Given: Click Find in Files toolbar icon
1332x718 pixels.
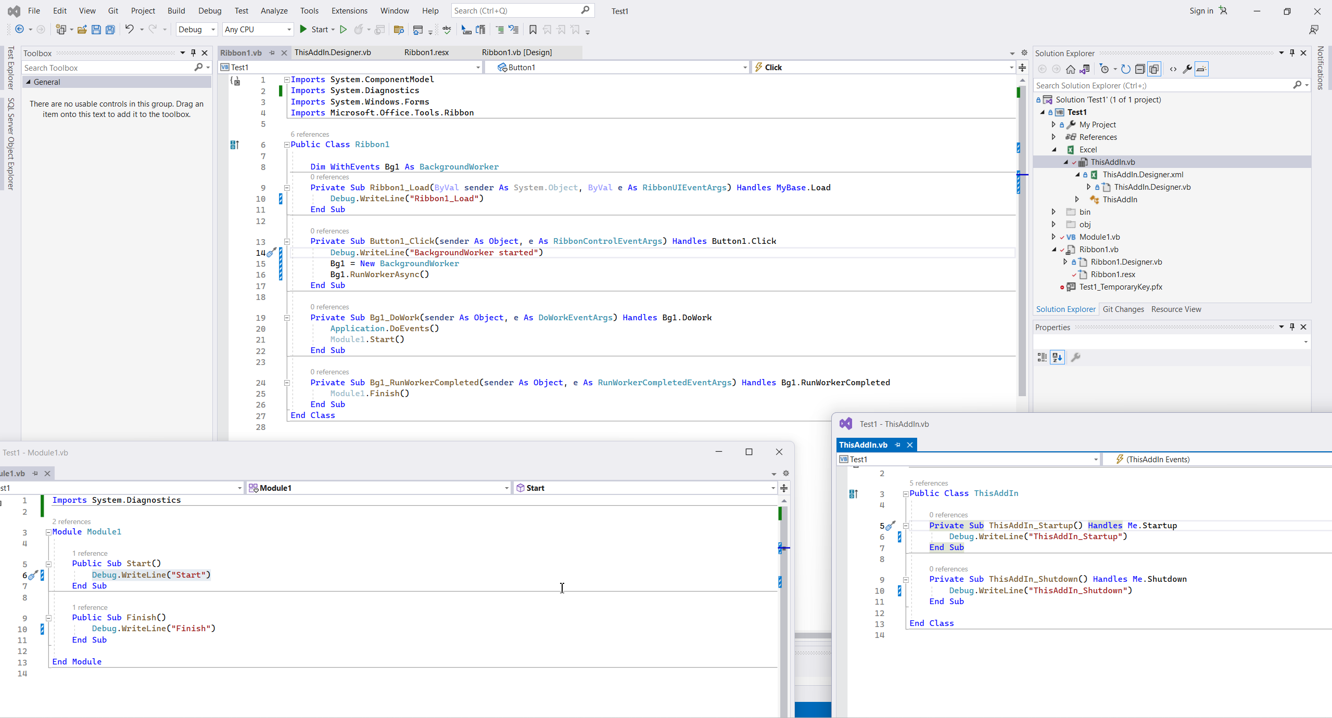Looking at the screenshot, I should coord(399,30).
